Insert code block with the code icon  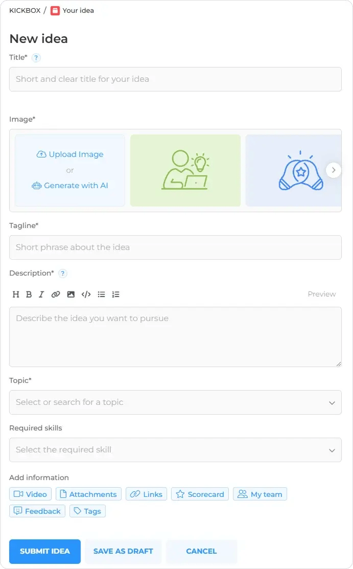pos(86,294)
